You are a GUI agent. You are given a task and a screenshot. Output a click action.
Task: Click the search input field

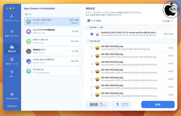pos(52,14)
